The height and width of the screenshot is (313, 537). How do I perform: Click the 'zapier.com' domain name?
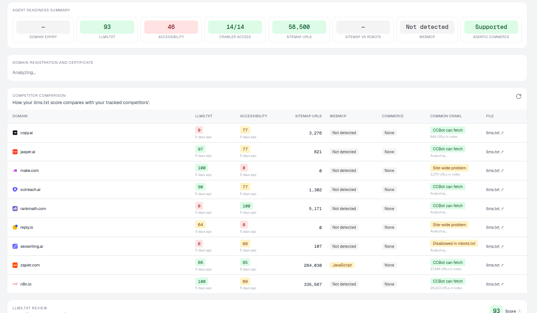30,265
